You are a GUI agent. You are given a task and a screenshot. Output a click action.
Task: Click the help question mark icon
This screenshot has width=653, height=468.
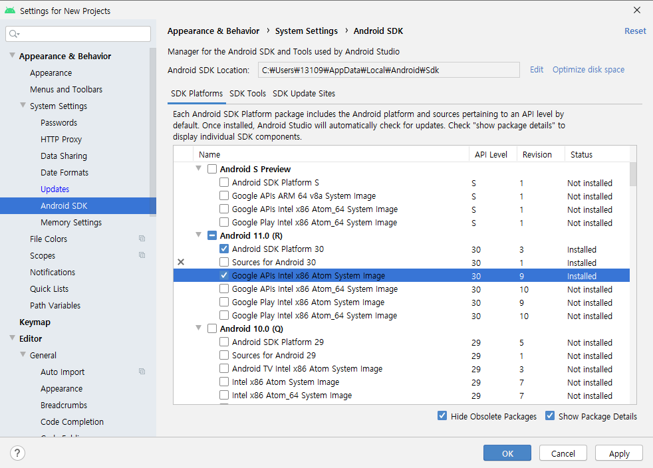tap(17, 453)
